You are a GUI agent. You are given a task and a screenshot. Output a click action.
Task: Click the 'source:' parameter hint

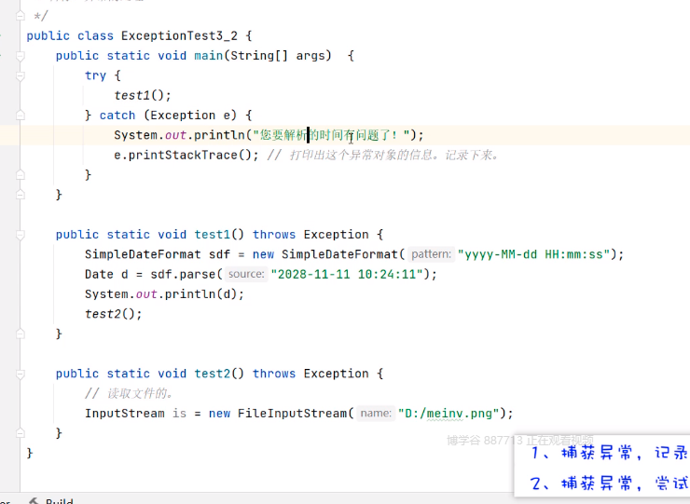(246, 274)
